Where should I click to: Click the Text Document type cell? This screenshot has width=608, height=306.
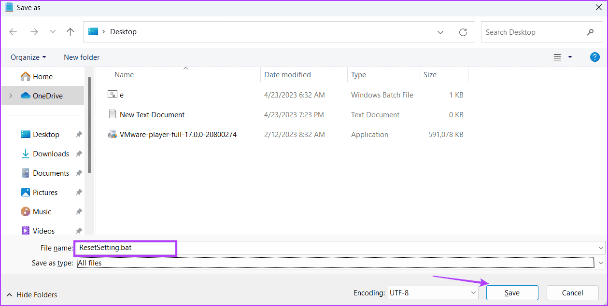coord(375,114)
